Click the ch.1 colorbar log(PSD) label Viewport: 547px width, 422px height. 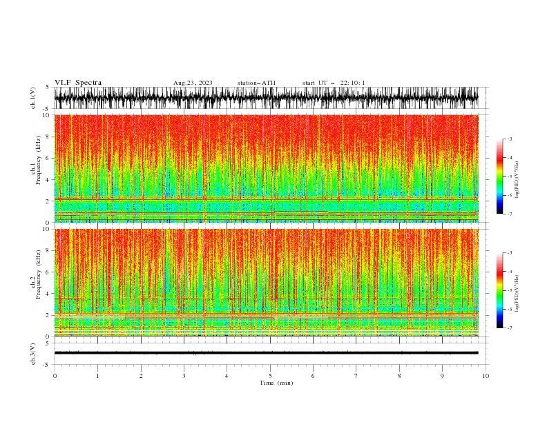pos(517,180)
